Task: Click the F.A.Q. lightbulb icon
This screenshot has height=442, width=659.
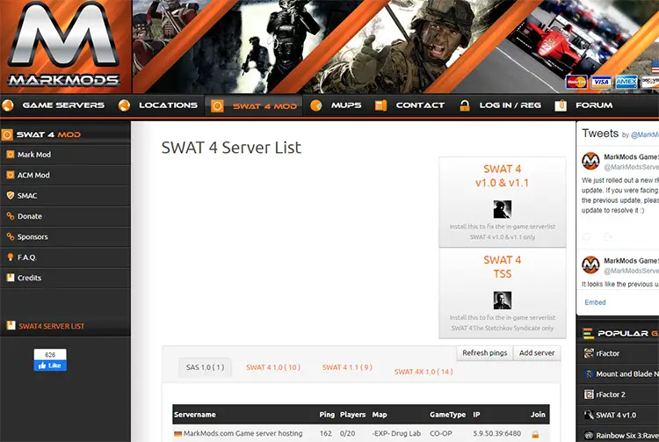Action: pos(11,257)
